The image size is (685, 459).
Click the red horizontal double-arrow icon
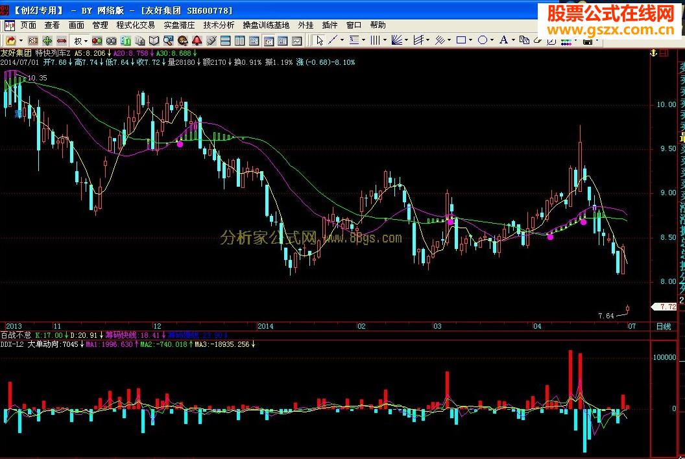[x=62, y=41]
